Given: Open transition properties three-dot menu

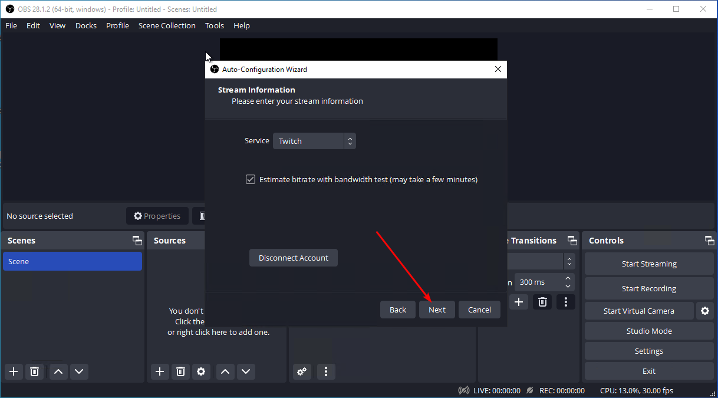Looking at the screenshot, I should (x=566, y=302).
